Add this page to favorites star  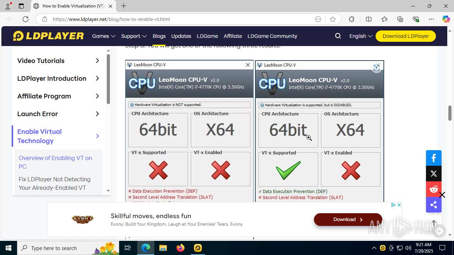[x=333, y=19]
